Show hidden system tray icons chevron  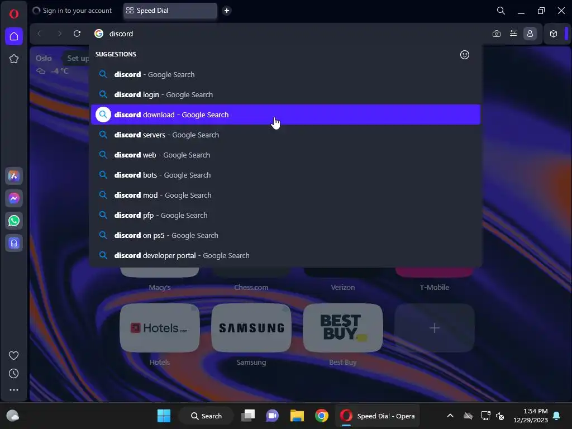(x=450, y=416)
